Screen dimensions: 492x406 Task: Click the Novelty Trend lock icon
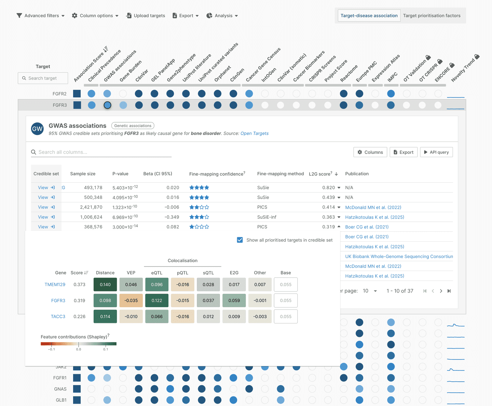point(477,56)
